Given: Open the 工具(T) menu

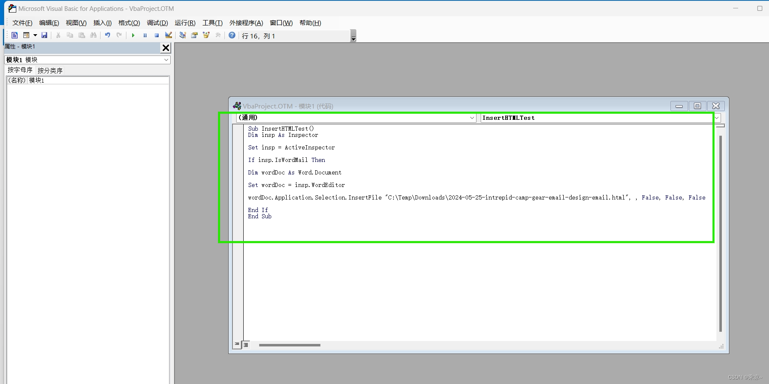Looking at the screenshot, I should click(x=212, y=23).
